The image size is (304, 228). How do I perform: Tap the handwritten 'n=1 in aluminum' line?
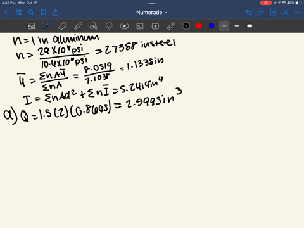click(56, 39)
